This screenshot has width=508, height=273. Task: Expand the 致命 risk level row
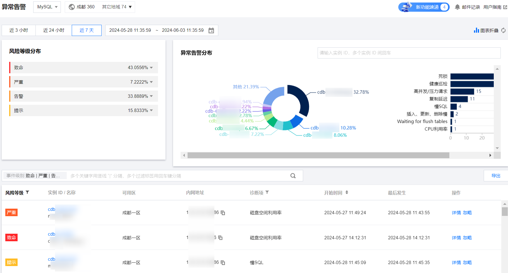click(x=151, y=68)
